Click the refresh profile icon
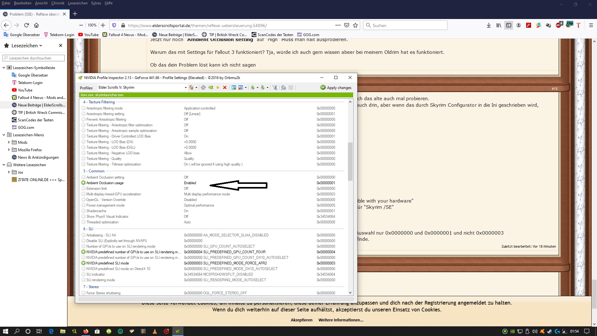 point(203,87)
